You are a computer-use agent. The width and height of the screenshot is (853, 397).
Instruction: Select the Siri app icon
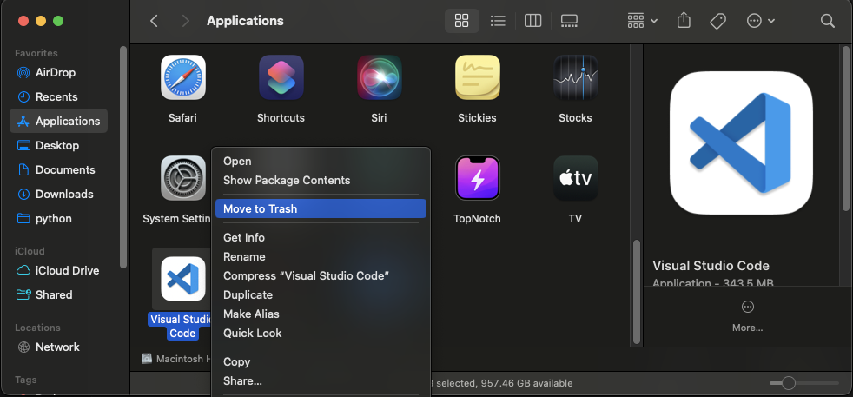tap(380, 77)
